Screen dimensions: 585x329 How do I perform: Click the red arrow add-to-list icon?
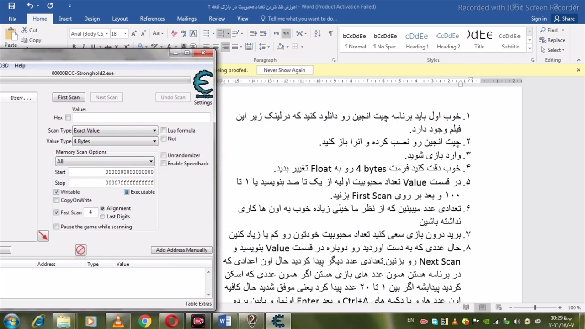click(x=43, y=236)
